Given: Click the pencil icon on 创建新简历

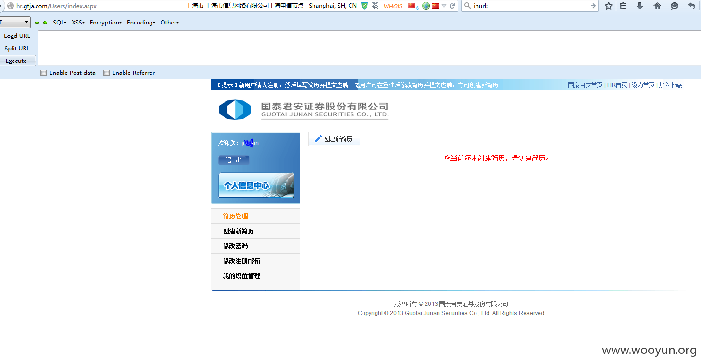Looking at the screenshot, I should click(x=318, y=139).
